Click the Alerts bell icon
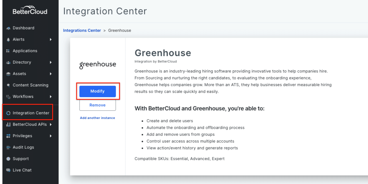Image resolution: width=368 pixels, height=184 pixels. (x=8, y=40)
